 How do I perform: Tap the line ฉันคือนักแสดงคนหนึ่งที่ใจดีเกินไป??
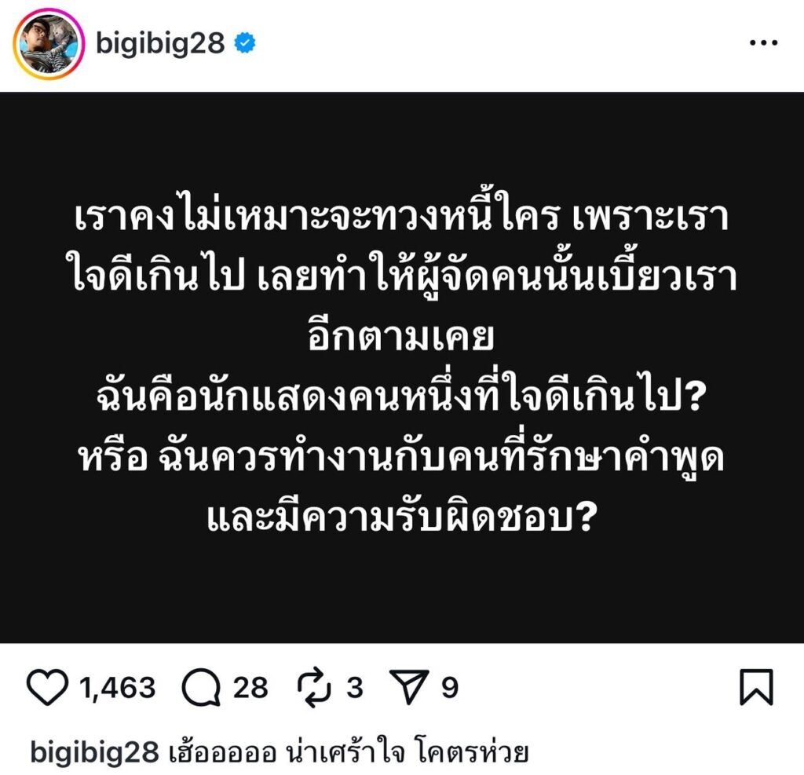pyautogui.click(x=402, y=396)
